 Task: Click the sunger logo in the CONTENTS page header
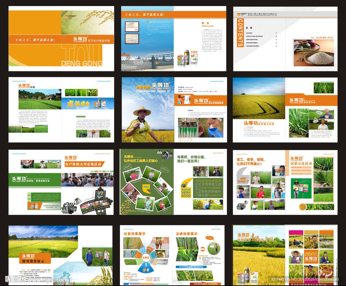click(x=242, y=14)
